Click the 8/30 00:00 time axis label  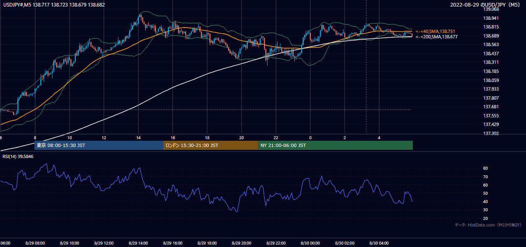pyautogui.click(x=310, y=243)
